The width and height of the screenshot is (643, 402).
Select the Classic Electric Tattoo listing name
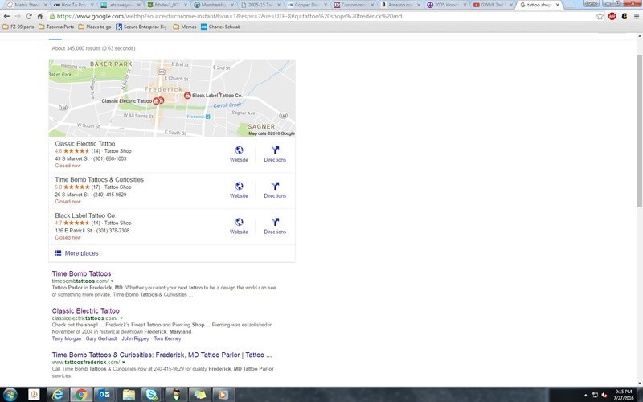pos(85,144)
